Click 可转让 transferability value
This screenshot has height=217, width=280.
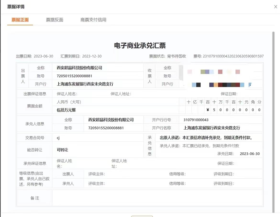coord(63,150)
